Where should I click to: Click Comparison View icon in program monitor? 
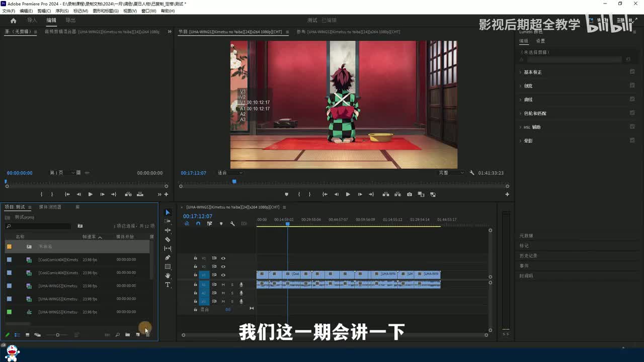[x=421, y=195]
